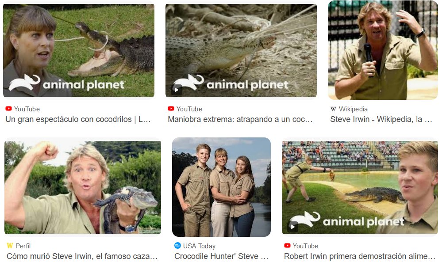Select the thumbnail of a woman beside an open-mouthed crocodile

coord(79,50)
